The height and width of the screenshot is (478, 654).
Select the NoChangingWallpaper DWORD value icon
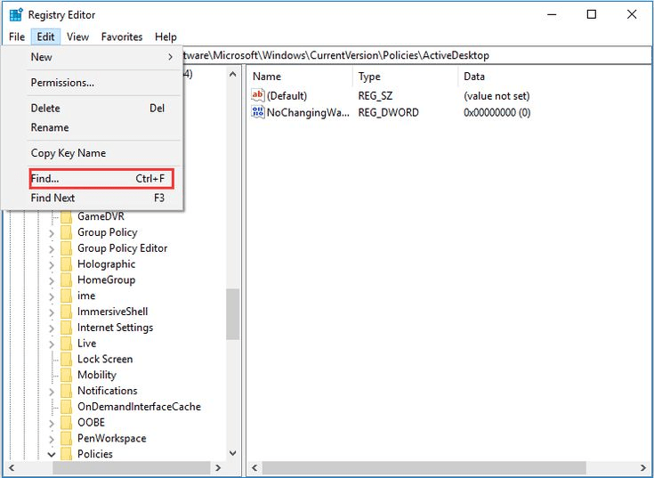click(258, 112)
